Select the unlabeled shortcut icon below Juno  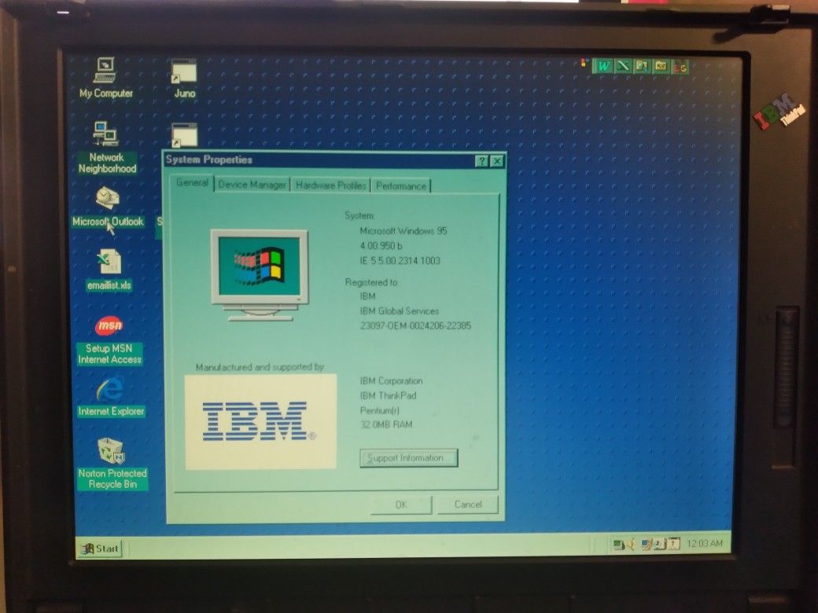click(x=185, y=135)
